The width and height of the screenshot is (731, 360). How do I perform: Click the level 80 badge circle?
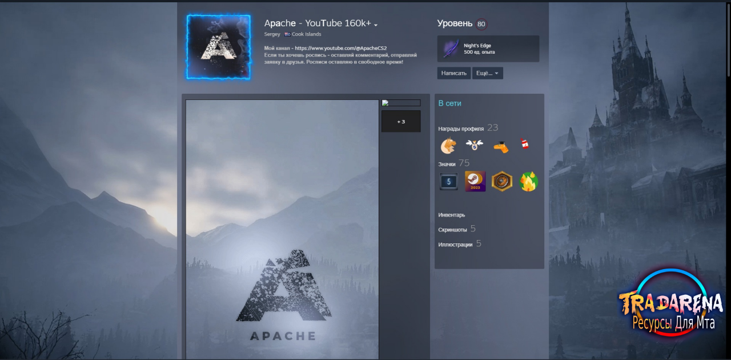tap(481, 24)
